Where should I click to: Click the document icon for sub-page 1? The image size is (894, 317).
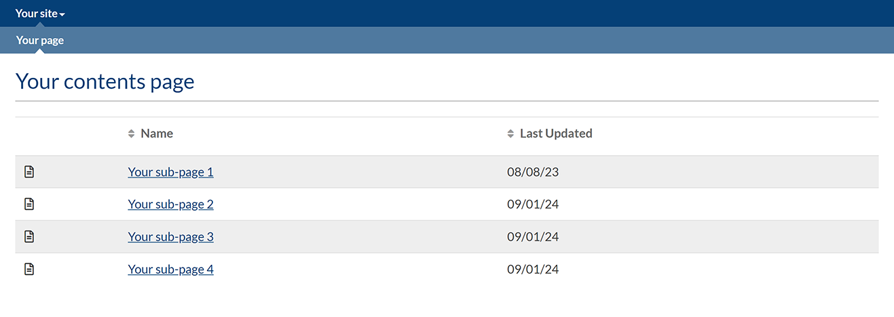29,172
